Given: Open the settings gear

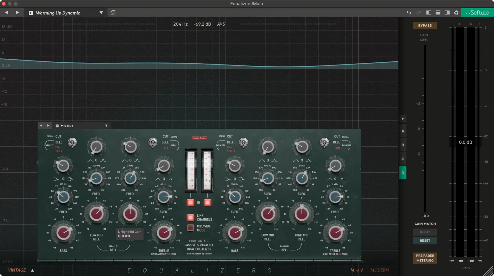Looking at the screenshot, I should point(456,13).
